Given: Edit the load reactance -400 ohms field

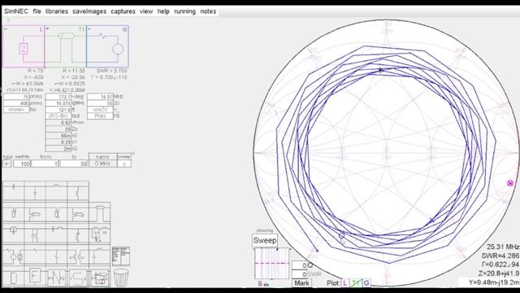Looking at the screenshot, I should click(x=16, y=103).
